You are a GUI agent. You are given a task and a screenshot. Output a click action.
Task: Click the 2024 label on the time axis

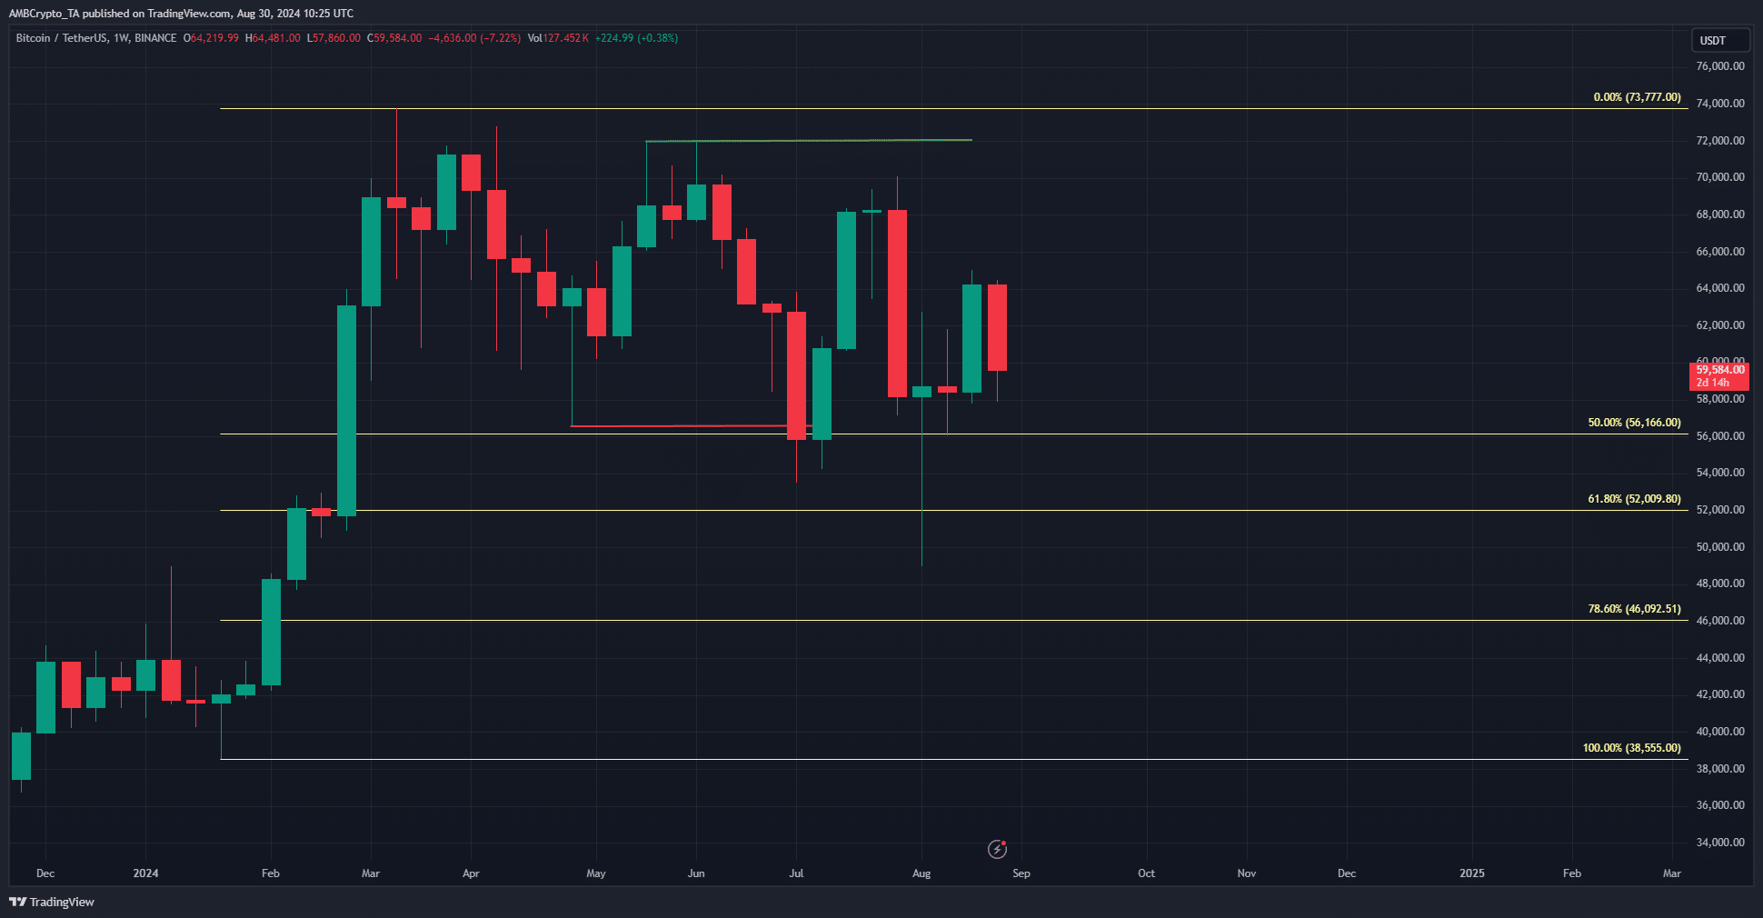coord(145,873)
